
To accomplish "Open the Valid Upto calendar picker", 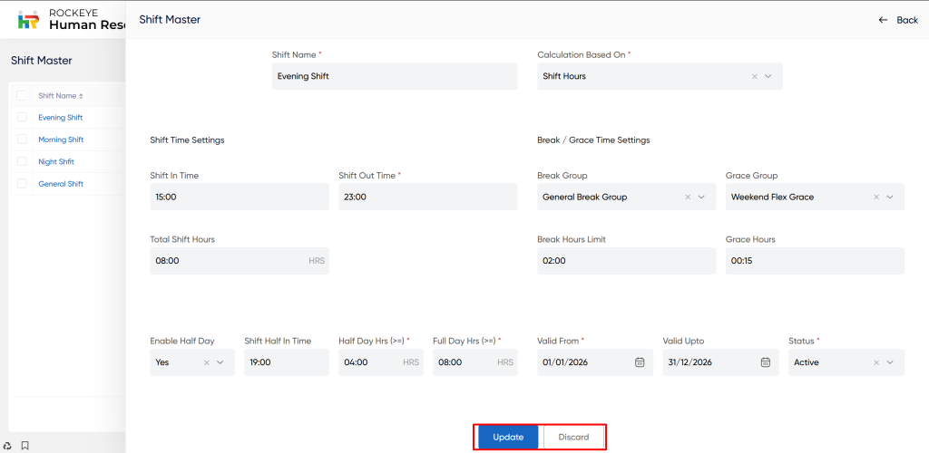I will click(x=765, y=362).
